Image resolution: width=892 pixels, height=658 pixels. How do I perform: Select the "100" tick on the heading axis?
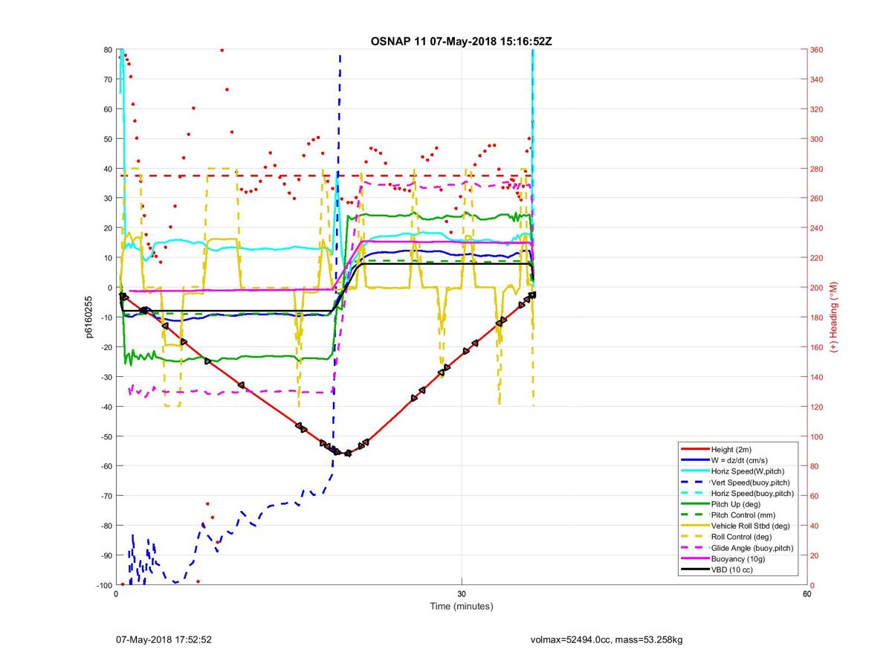817,436
